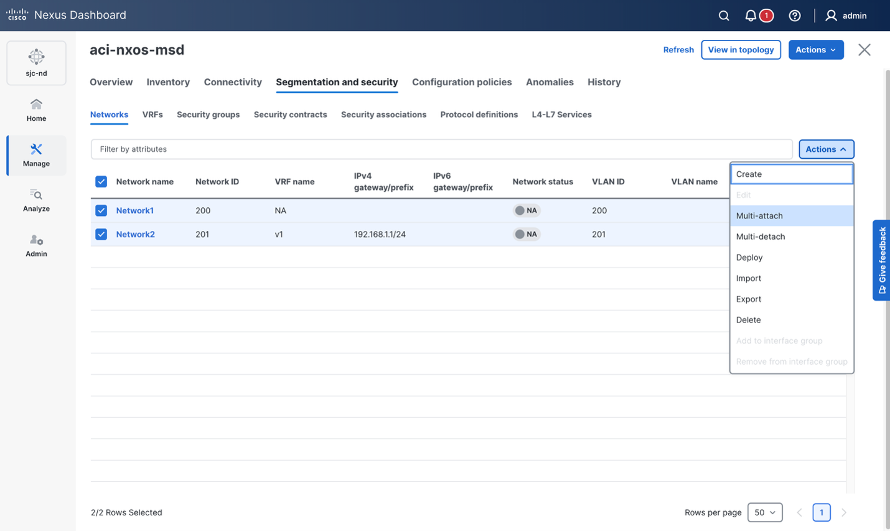Switch to the Anomalies tab
Image resolution: width=890 pixels, height=531 pixels.
(x=550, y=82)
